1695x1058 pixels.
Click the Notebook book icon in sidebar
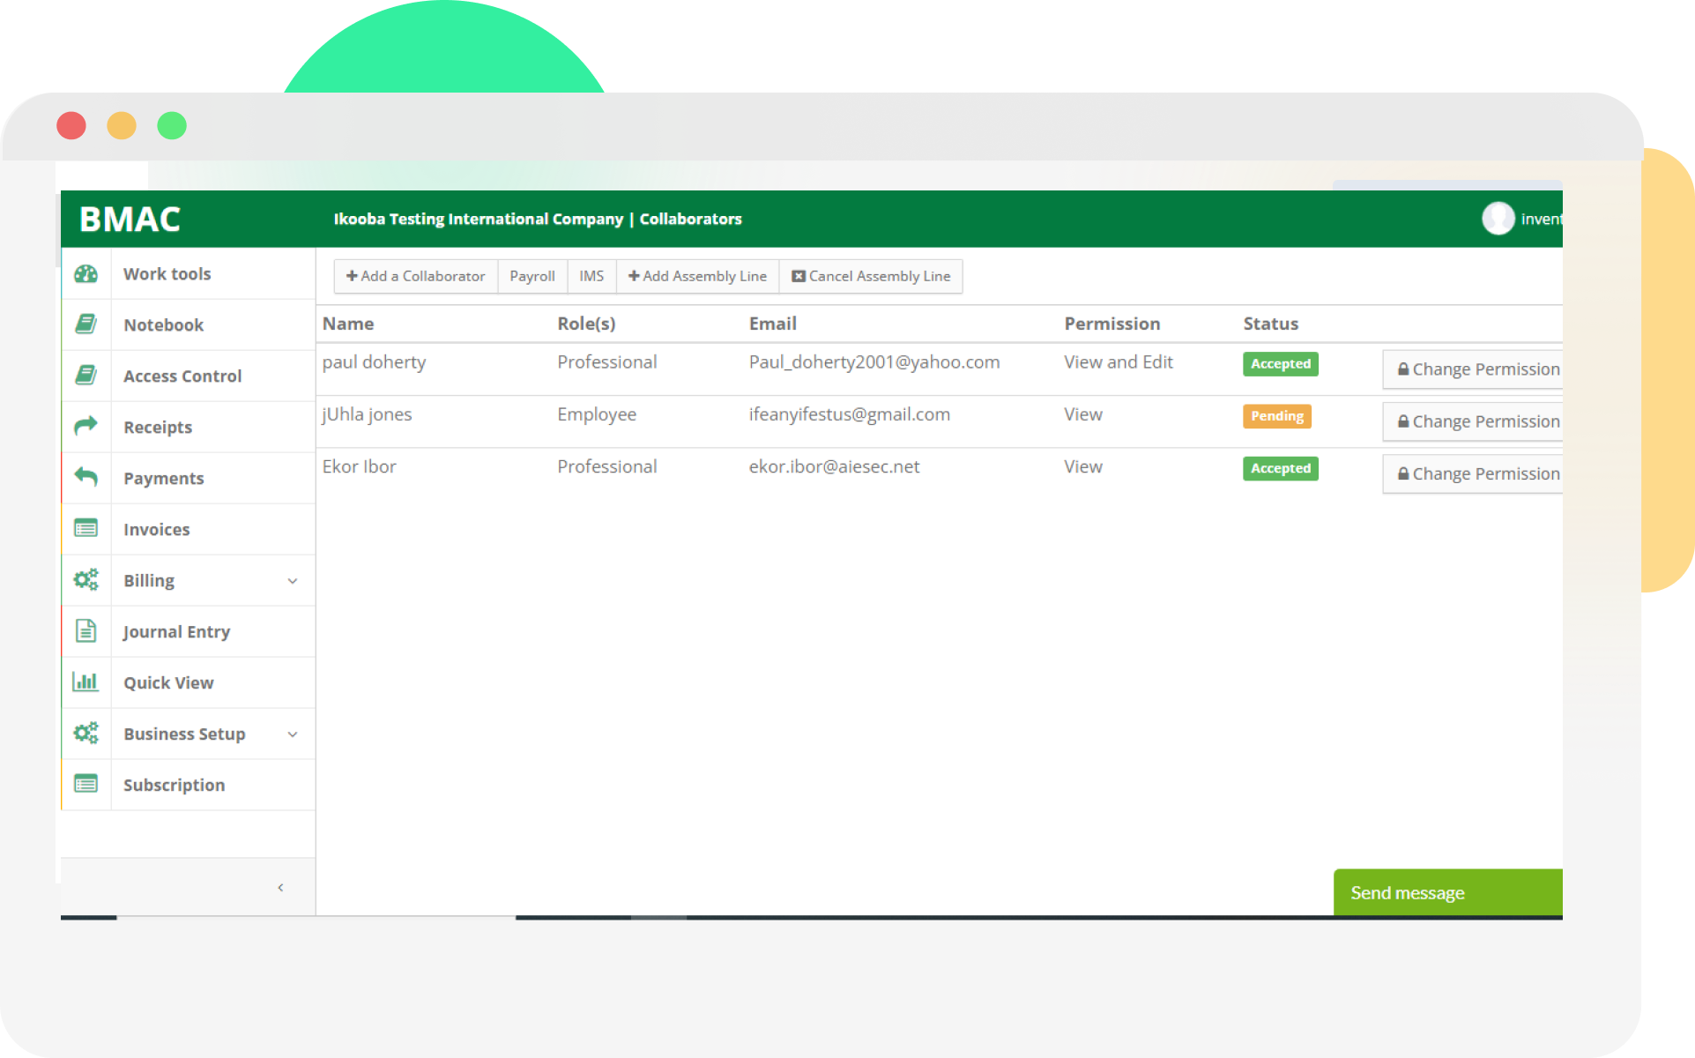coord(85,324)
